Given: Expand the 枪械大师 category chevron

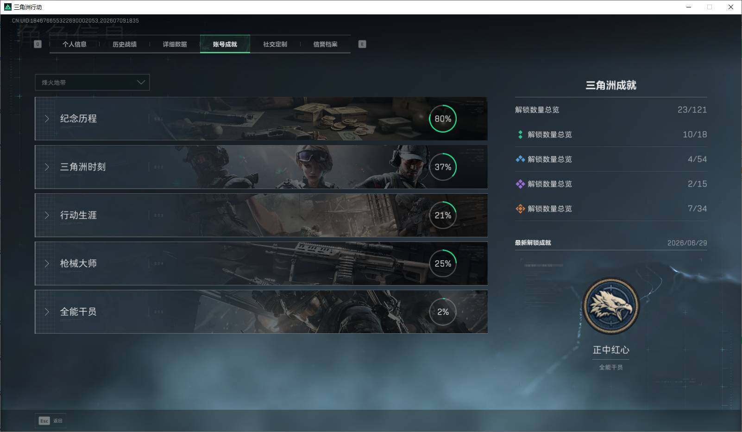Looking at the screenshot, I should pos(47,263).
